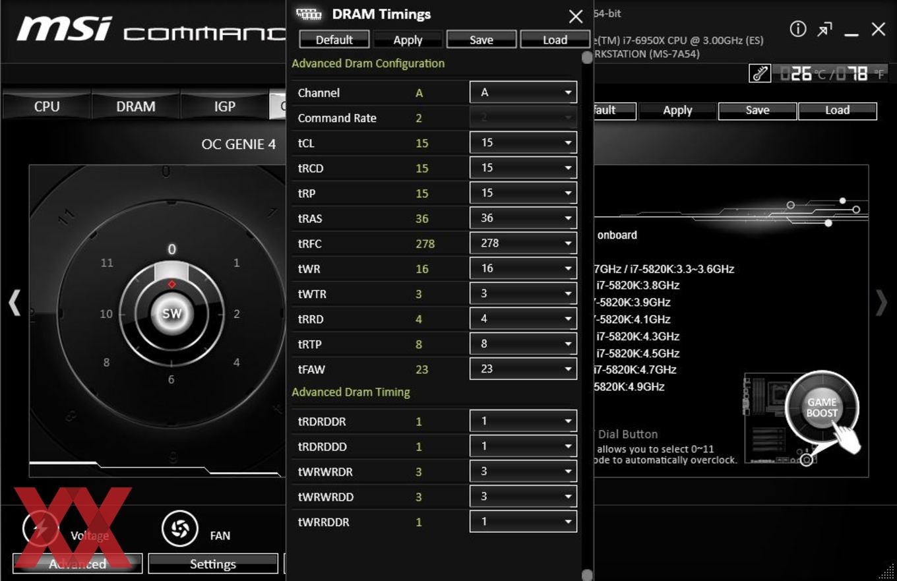Open the tRRD dropdown
897x581 pixels.
[x=524, y=318]
